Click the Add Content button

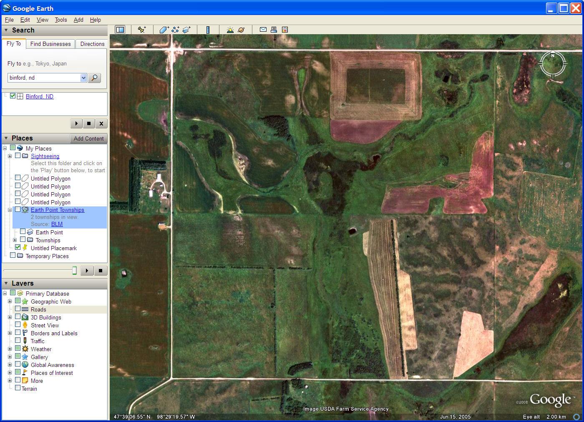click(x=88, y=138)
